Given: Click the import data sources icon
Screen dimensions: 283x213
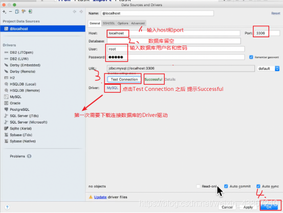Looking at the screenshot, I should coord(30,12).
